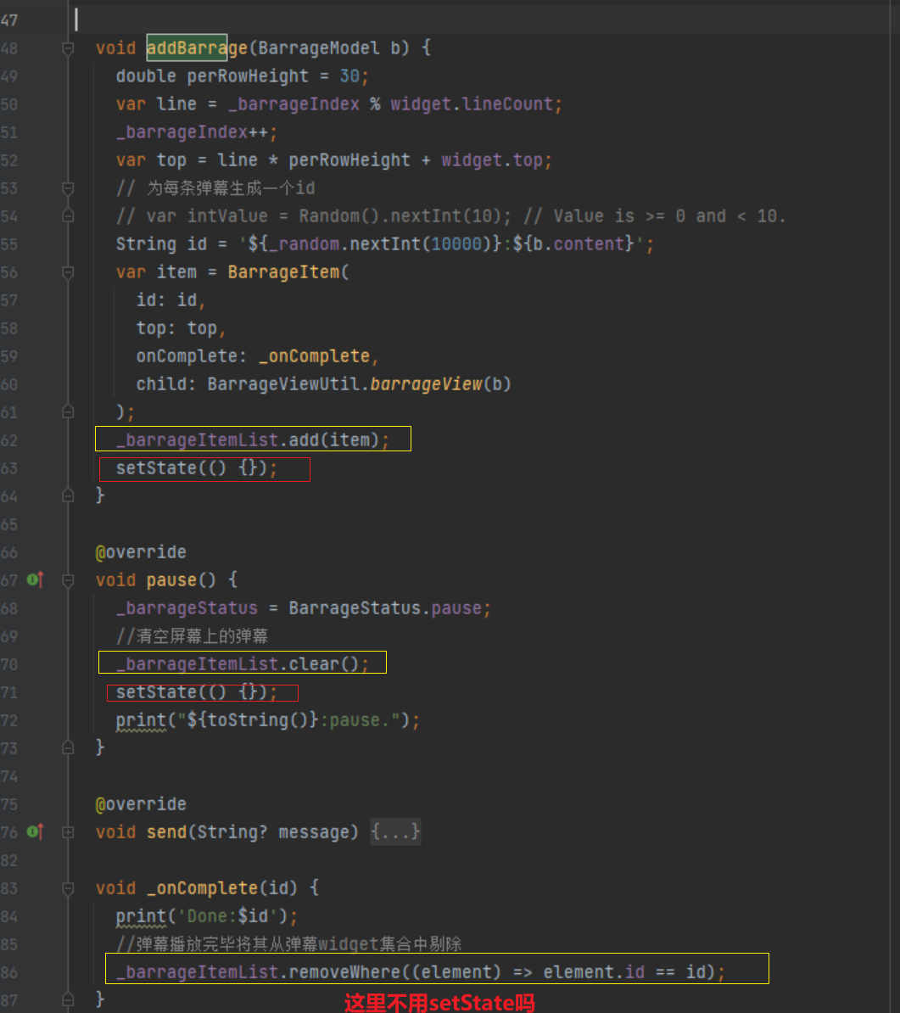Click the print statement on line 72
Screen dimensions: 900x1013
267,719
